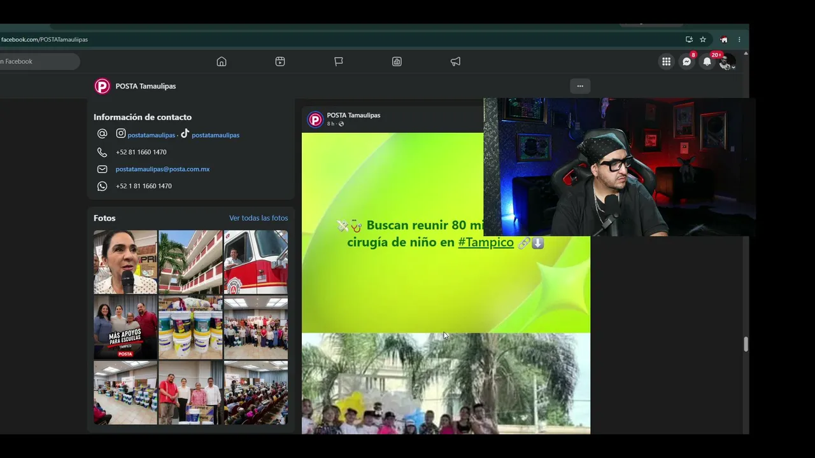Open photo of four people standing together
The image size is (815, 458).
(x=190, y=392)
